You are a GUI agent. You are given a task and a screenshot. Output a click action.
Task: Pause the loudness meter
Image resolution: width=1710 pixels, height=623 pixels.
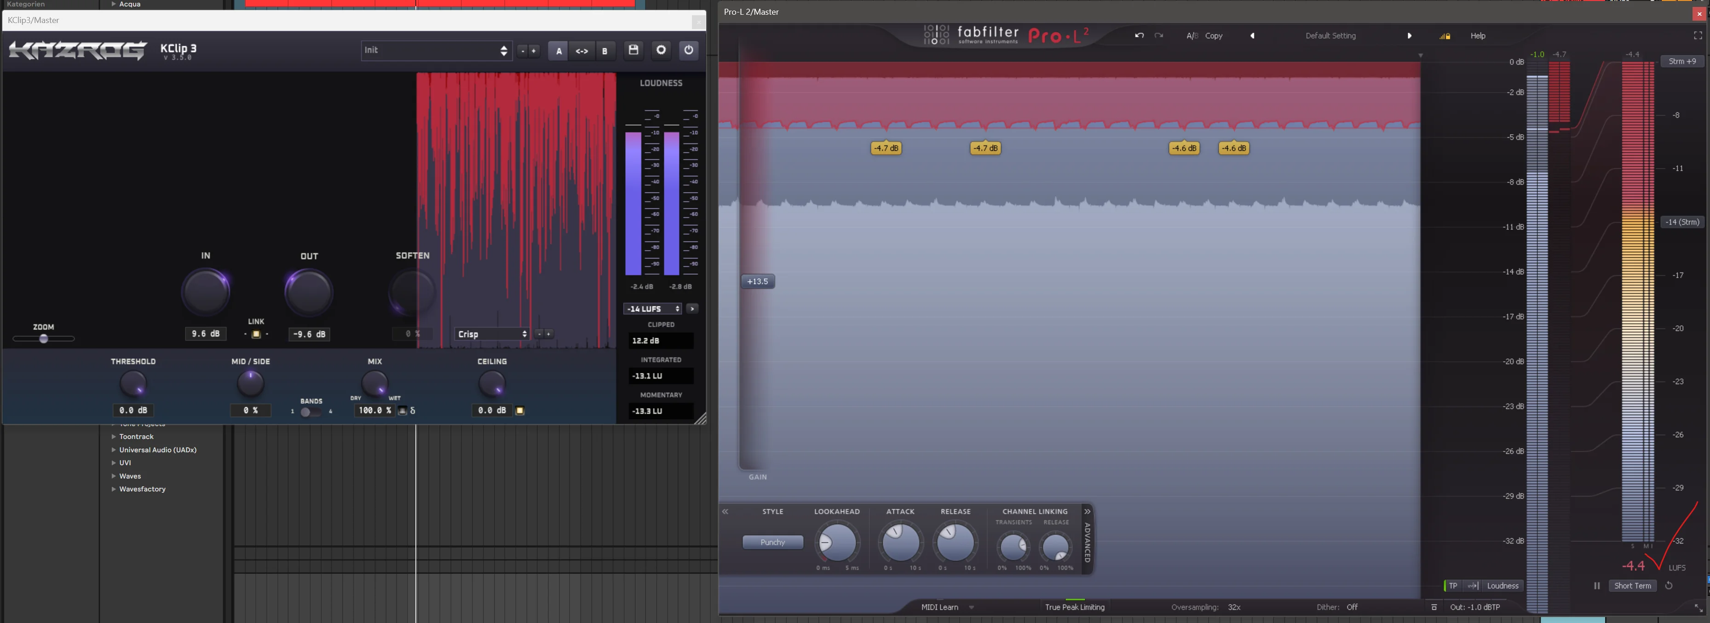[x=1596, y=586]
